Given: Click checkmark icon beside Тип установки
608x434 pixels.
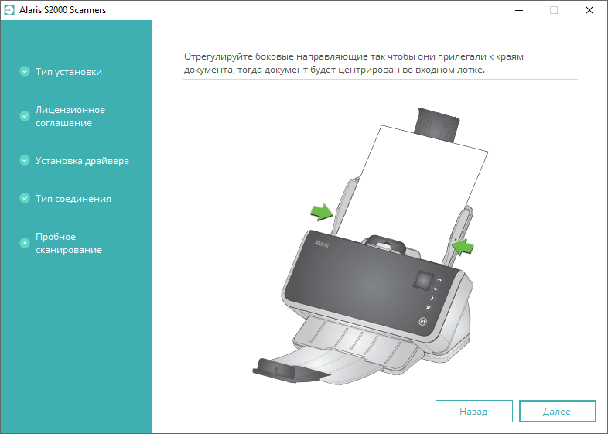Looking at the screenshot, I should click(x=25, y=71).
